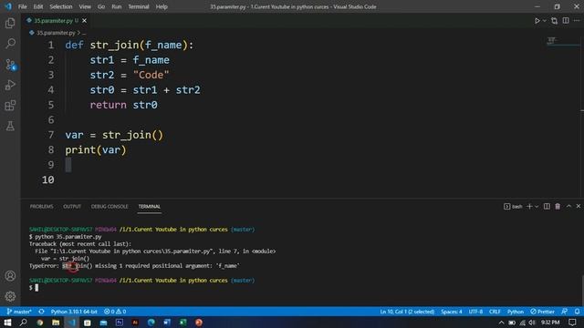Open the Testing flask view

click(x=10, y=126)
